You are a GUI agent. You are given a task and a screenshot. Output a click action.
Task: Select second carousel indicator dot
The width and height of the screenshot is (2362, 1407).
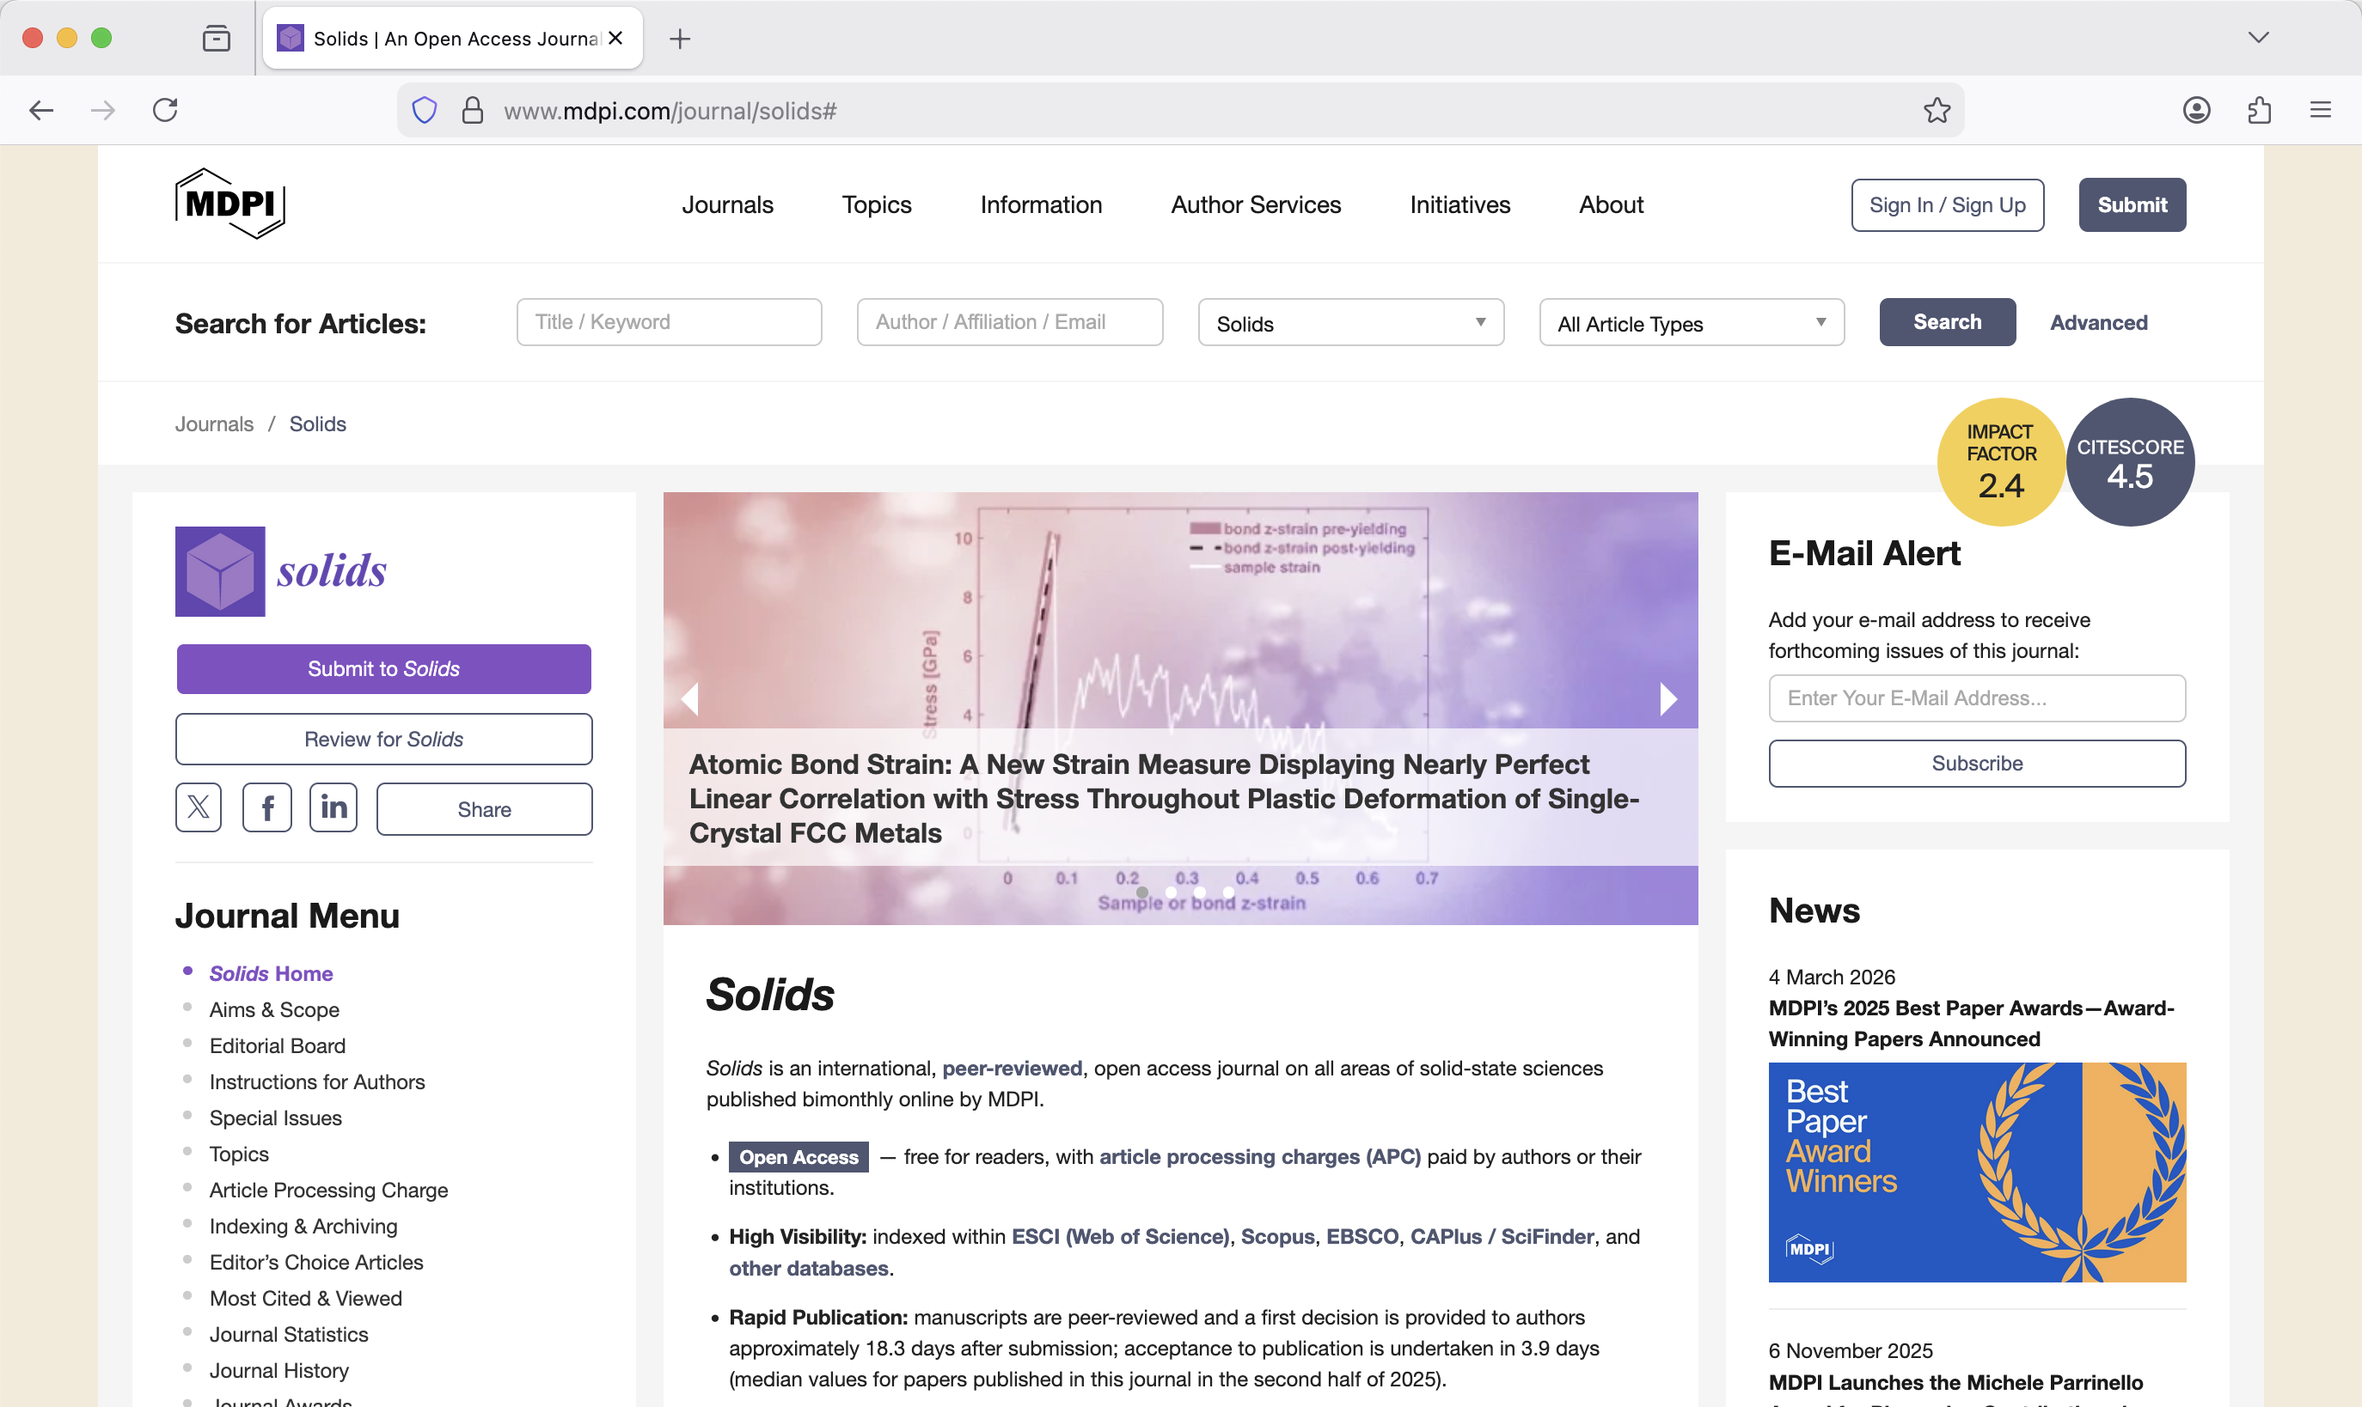(1171, 892)
